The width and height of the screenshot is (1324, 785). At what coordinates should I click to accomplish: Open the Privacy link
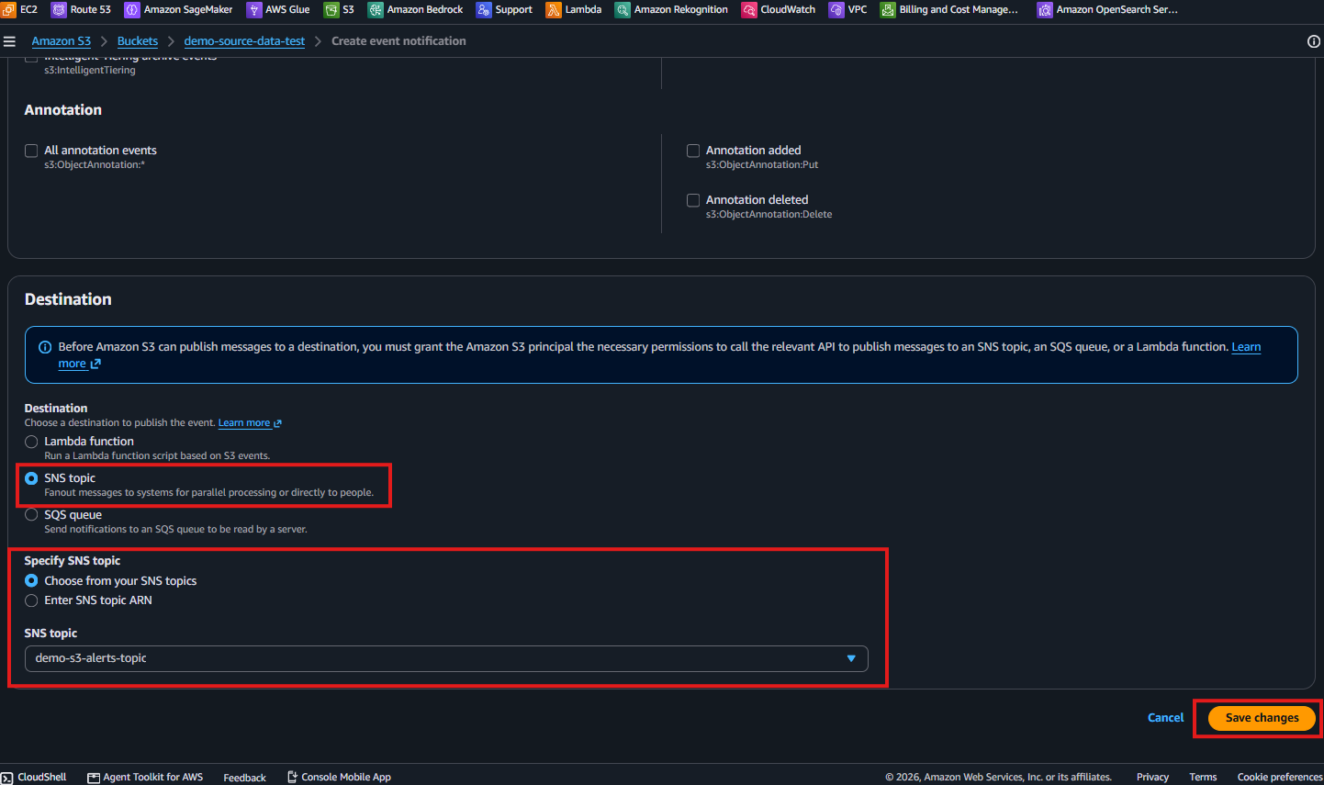(1152, 777)
